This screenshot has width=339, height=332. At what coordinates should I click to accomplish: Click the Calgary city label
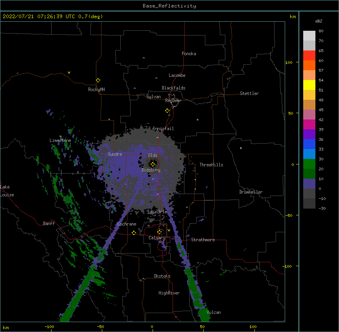pos(157,238)
